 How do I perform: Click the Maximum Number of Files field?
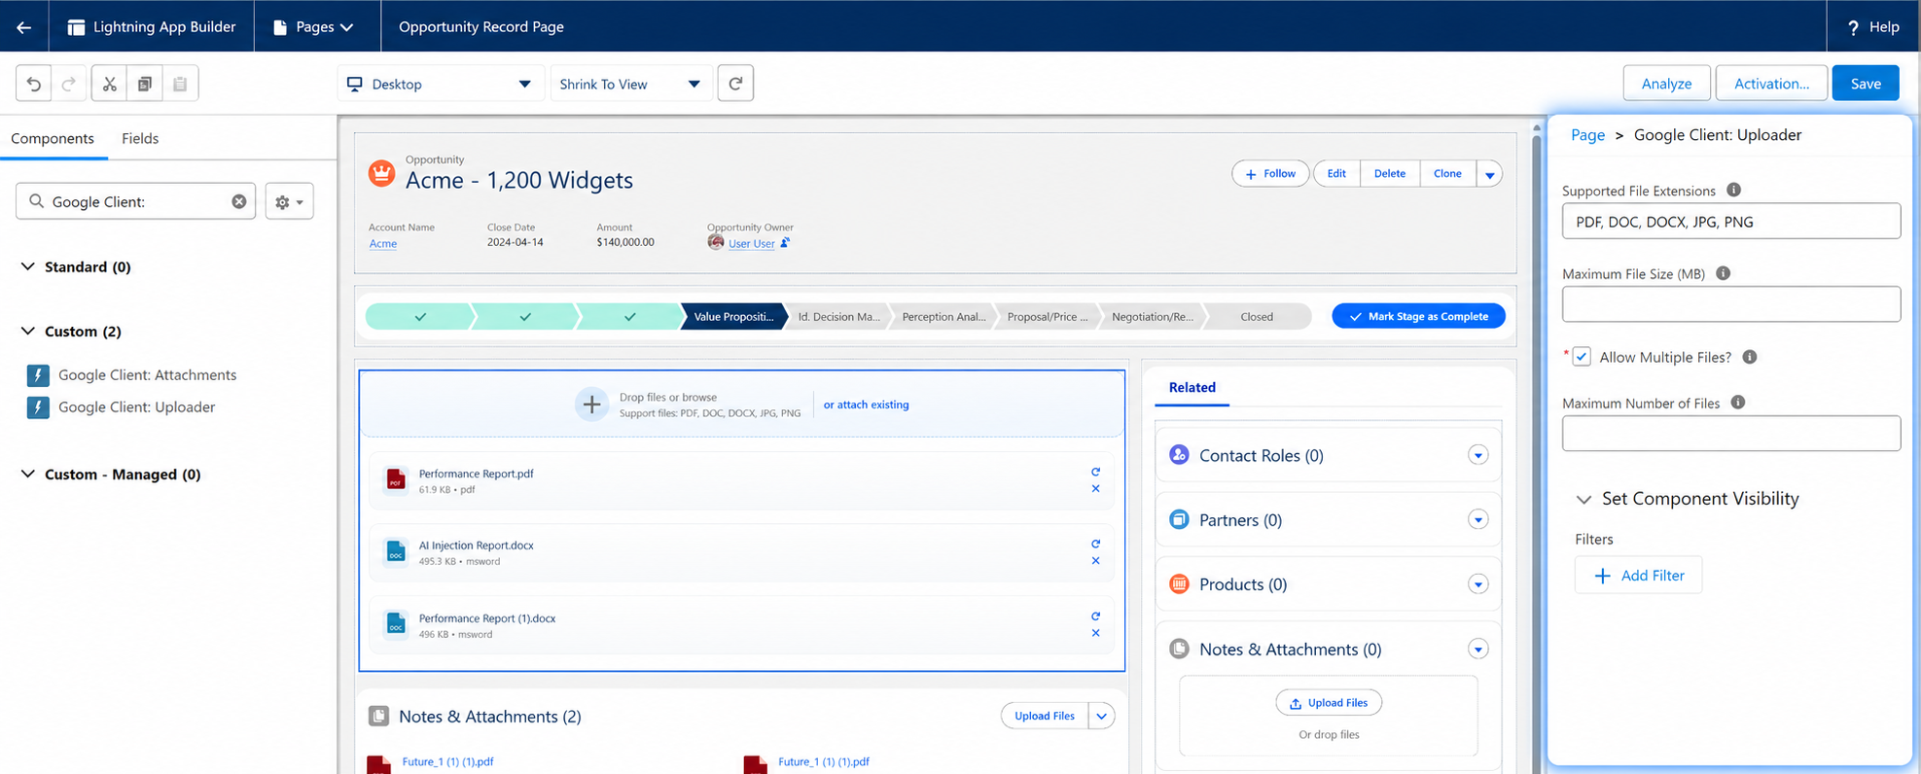click(x=1731, y=434)
